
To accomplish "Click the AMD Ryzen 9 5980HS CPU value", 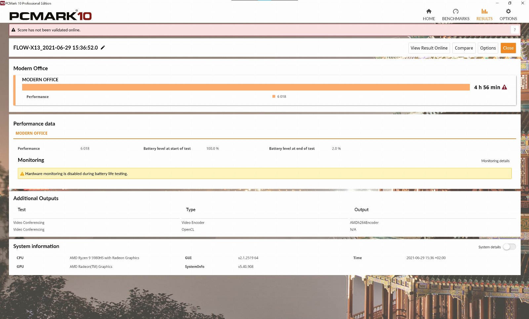I will (x=104, y=258).
